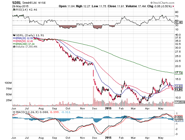
Task: Click the red down-arrow change indicator icon
Action: tap(173, 6)
